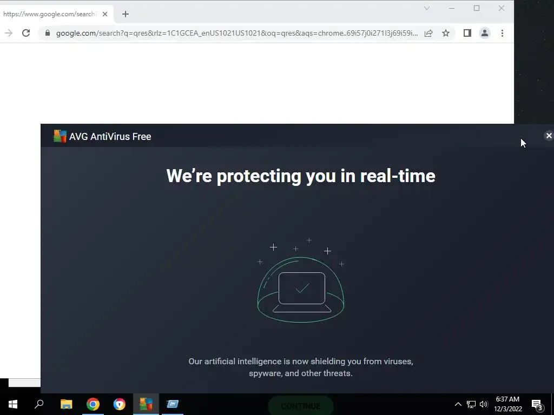
Task: Close the AVG AntiVirus Free popup
Action: click(x=549, y=136)
